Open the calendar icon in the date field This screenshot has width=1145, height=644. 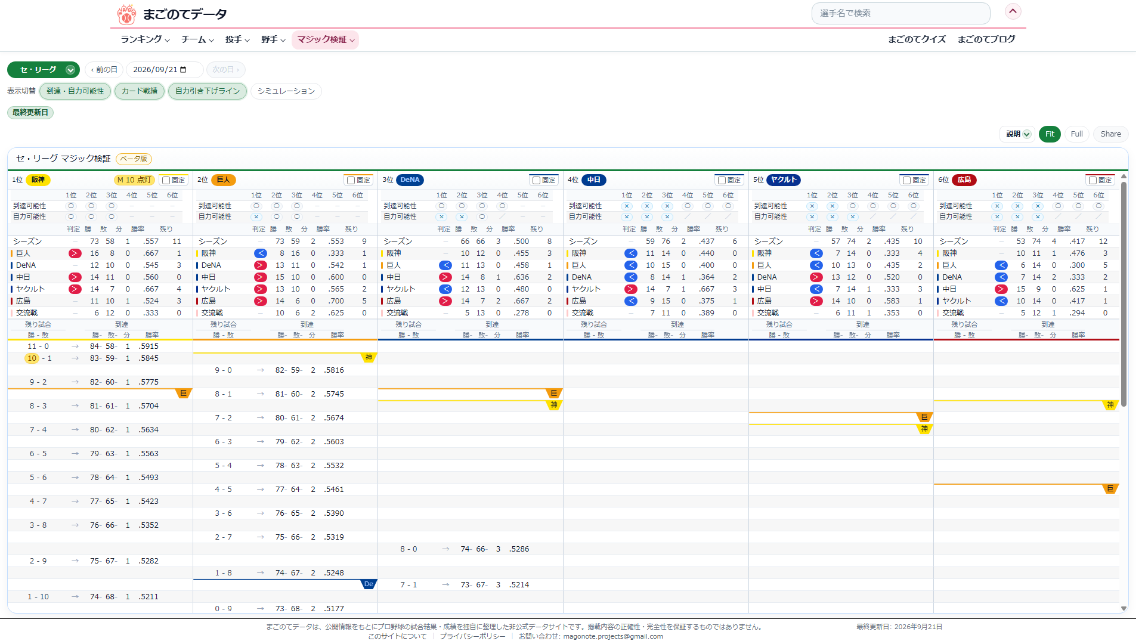tap(183, 70)
